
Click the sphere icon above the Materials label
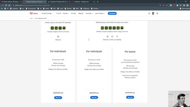[x=58, y=37]
